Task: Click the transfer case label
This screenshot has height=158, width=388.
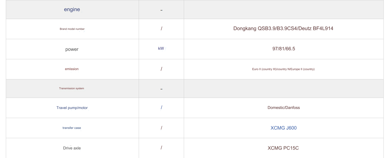Action: coord(72,128)
